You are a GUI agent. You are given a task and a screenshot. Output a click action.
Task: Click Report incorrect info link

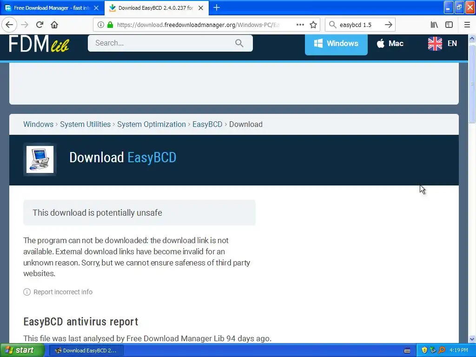pyautogui.click(x=63, y=292)
